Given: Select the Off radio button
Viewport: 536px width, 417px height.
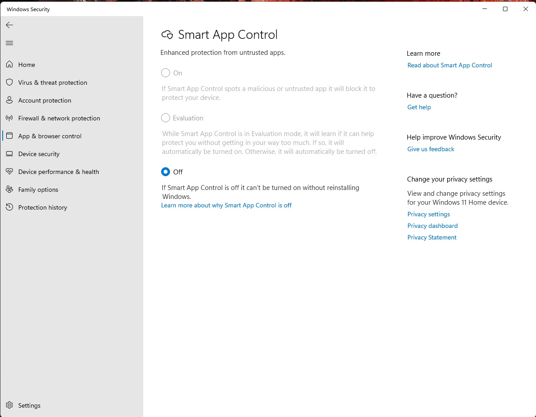Looking at the screenshot, I should (x=166, y=172).
